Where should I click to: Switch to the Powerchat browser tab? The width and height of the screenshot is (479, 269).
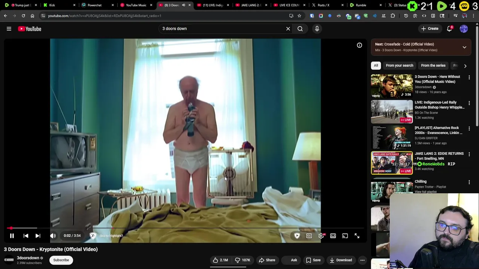[x=97, y=5]
